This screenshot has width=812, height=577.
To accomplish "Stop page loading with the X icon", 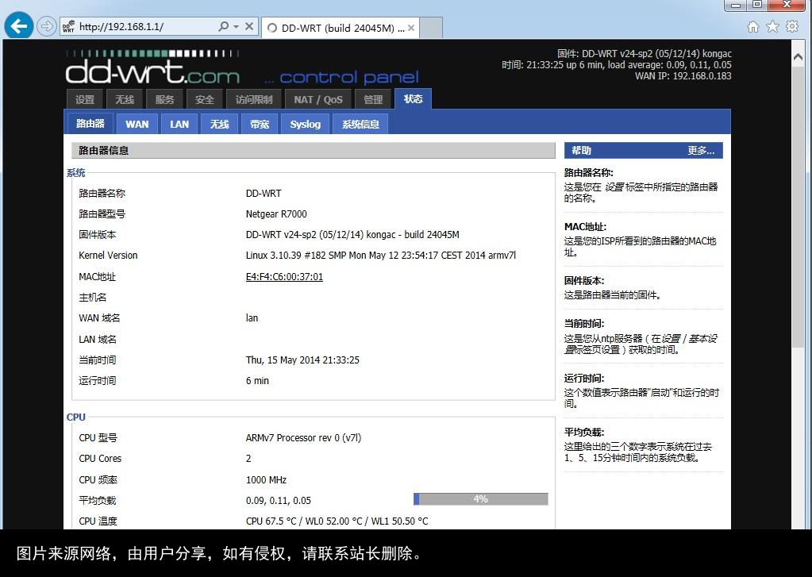I will [x=248, y=25].
